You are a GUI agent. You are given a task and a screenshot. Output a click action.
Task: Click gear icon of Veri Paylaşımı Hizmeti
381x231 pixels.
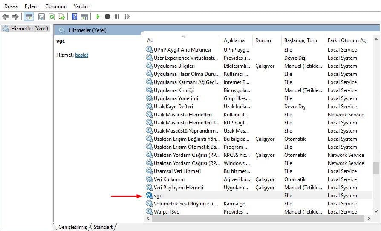point(149,187)
